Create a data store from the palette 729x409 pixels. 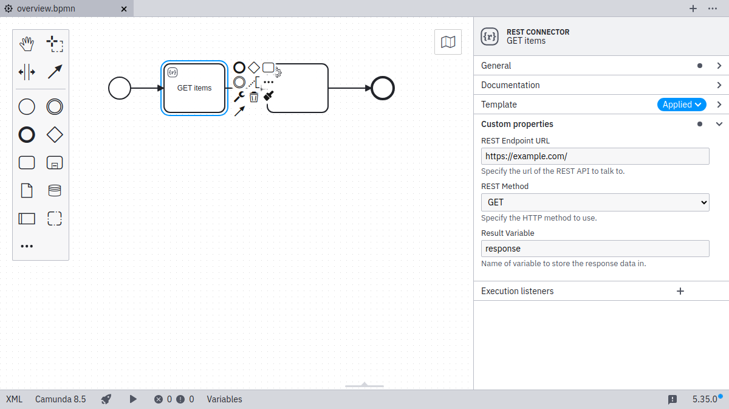(54, 190)
